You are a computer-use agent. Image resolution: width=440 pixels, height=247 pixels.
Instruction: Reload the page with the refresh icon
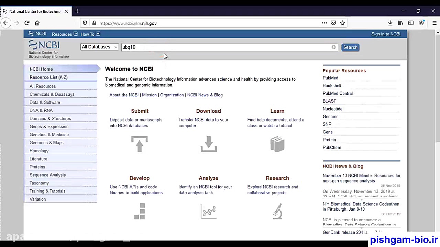(27, 23)
